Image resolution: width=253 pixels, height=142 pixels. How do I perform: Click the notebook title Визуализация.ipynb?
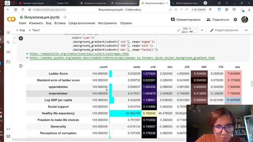pyautogui.click(x=42, y=17)
